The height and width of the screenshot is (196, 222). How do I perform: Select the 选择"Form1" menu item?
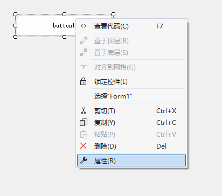pos(131,96)
